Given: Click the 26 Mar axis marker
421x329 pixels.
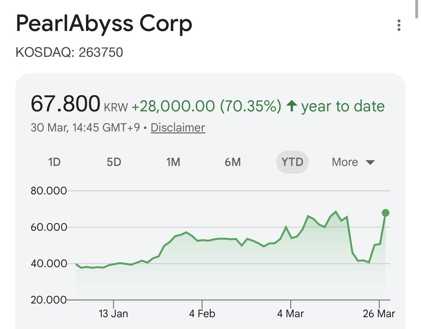Looking at the screenshot, I should [x=379, y=313].
